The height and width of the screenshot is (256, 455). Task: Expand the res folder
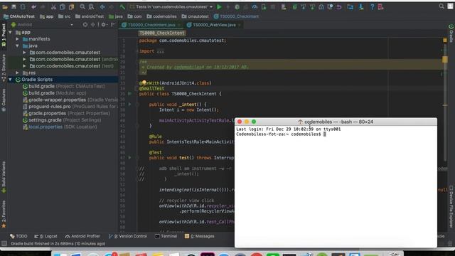pos(17,73)
